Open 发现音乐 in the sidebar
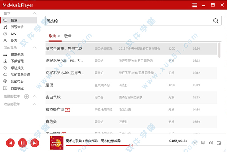 17,27
